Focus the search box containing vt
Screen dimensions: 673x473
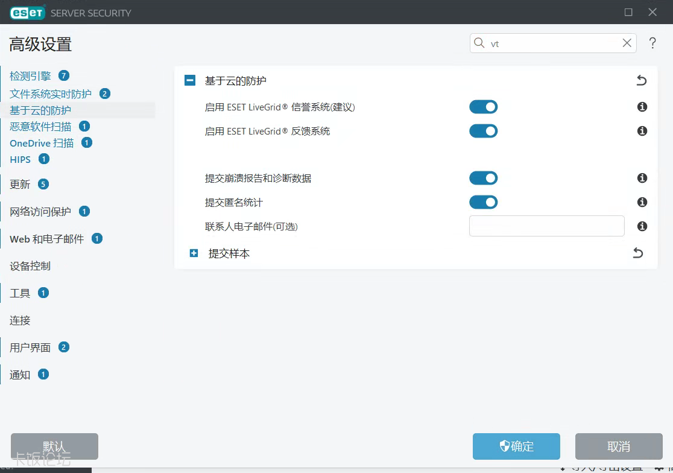coord(553,43)
